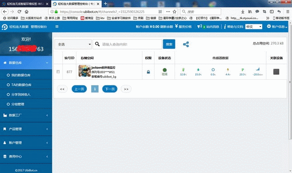Open the 站内消息 messages link
Viewport: 292px width, 173px height.
212,27
